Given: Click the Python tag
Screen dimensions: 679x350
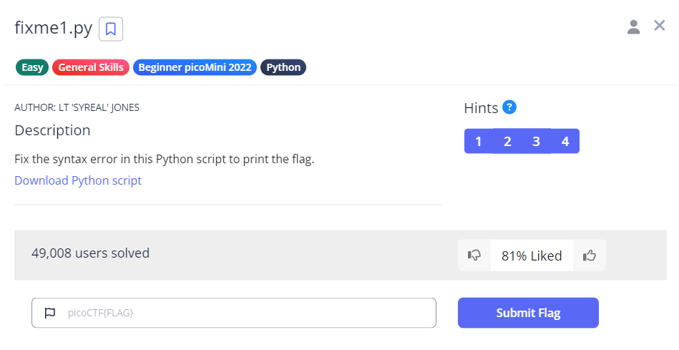Looking at the screenshot, I should pos(283,67).
